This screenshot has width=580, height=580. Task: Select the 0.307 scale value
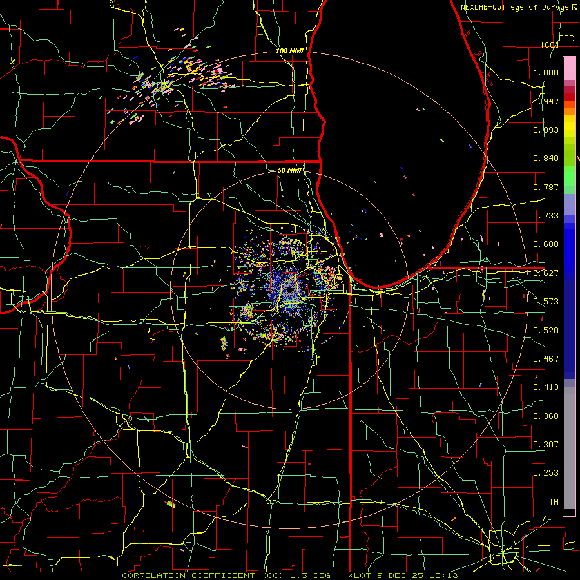point(546,445)
